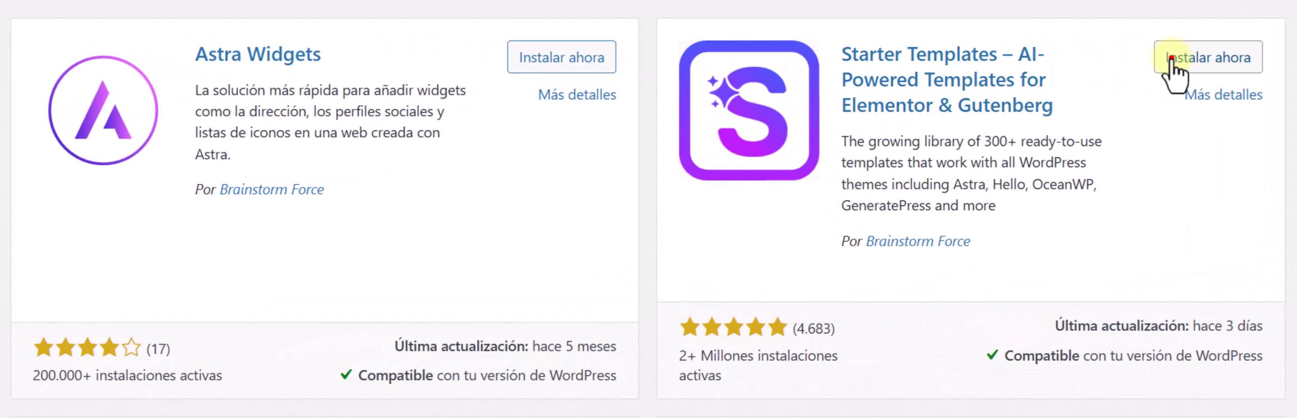Click the empty fifth star on Astra Widgets rating
The image size is (1297, 418).
coord(132,348)
